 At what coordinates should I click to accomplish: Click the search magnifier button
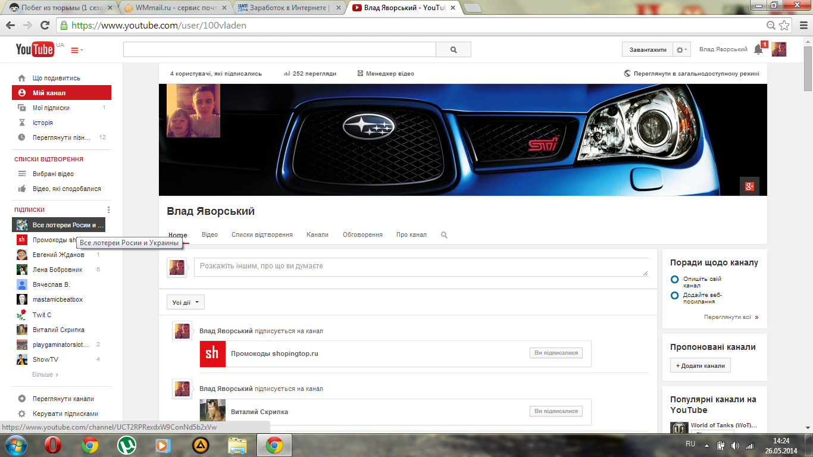(454, 50)
